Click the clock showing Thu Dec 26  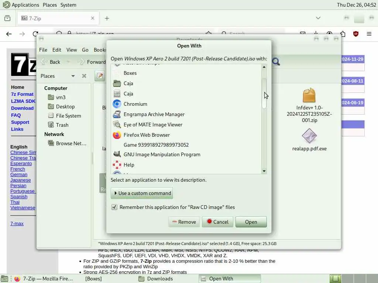coord(356,5)
